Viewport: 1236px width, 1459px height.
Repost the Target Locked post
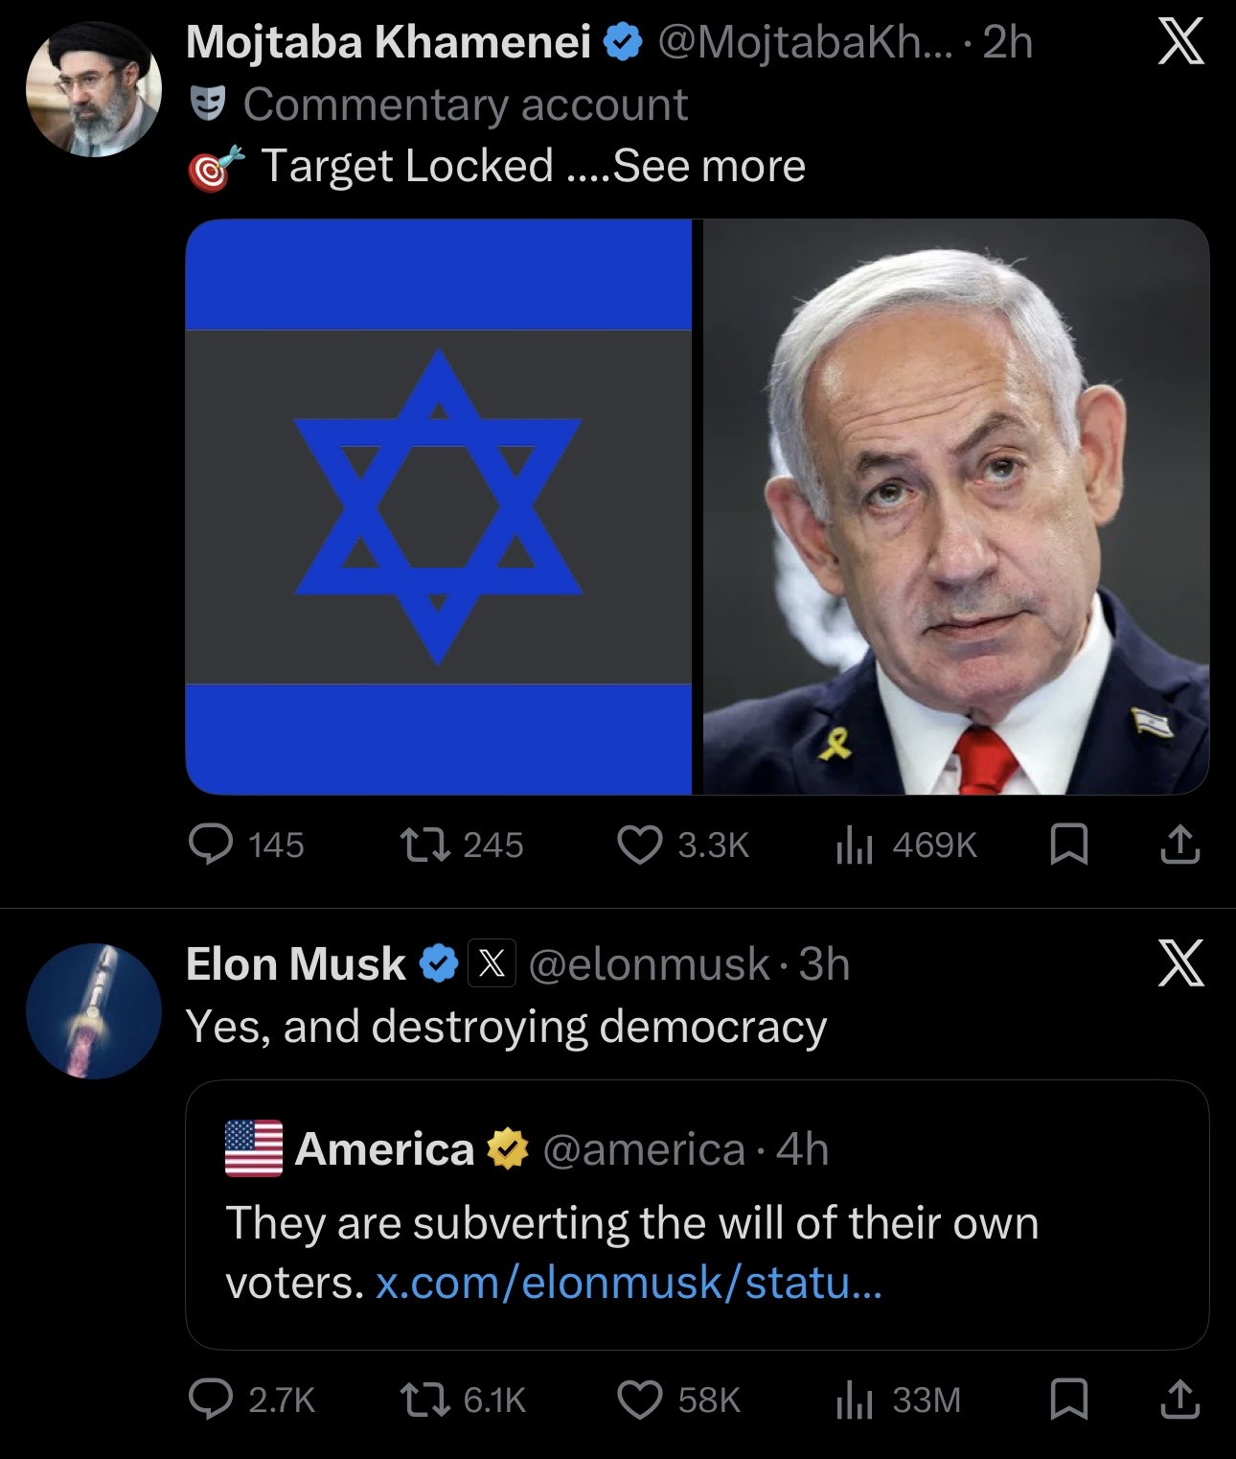[x=422, y=845]
